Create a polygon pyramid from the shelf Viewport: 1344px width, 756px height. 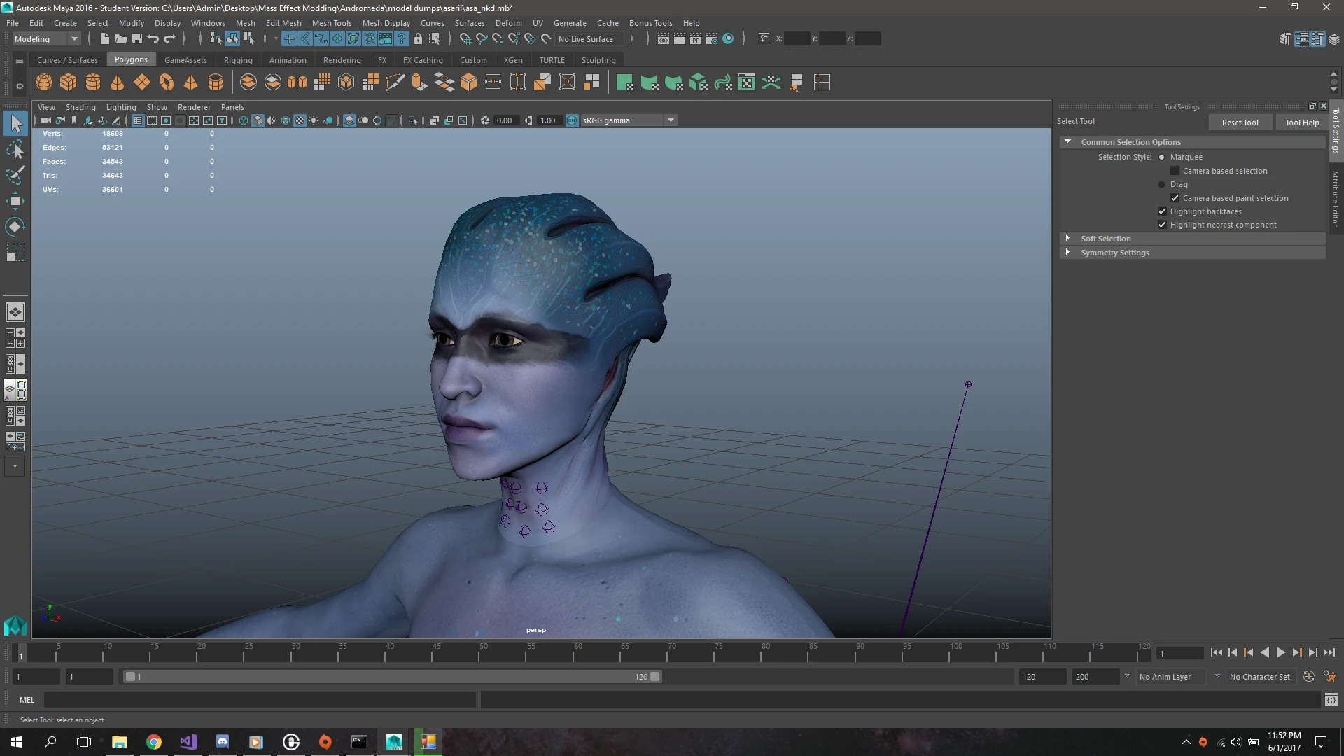coord(191,83)
